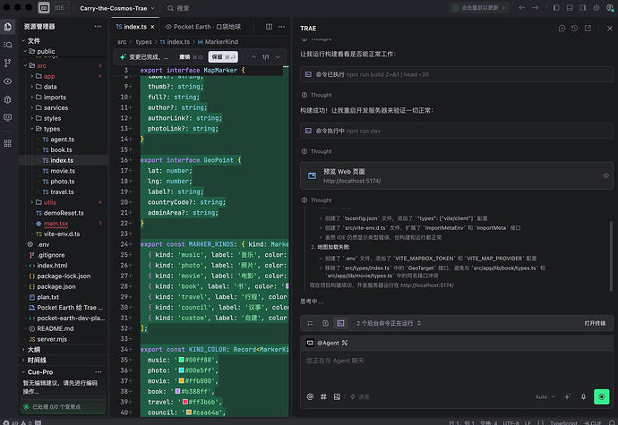Open the Extensions grid icon
Screen dimensions: 618x425
[x=7, y=143]
